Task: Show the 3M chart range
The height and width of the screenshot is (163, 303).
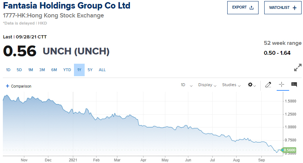Action: click(x=42, y=70)
